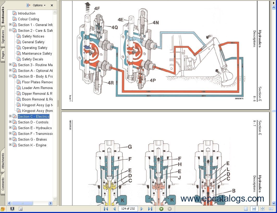The image size is (277, 213).
Task: Open the Operating Safety bookmark
Action: tap(34, 48)
